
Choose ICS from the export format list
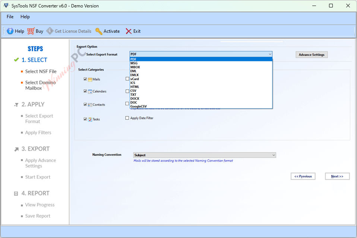(x=201, y=83)
